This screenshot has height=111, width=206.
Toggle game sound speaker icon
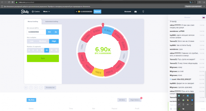pos(36,87)
